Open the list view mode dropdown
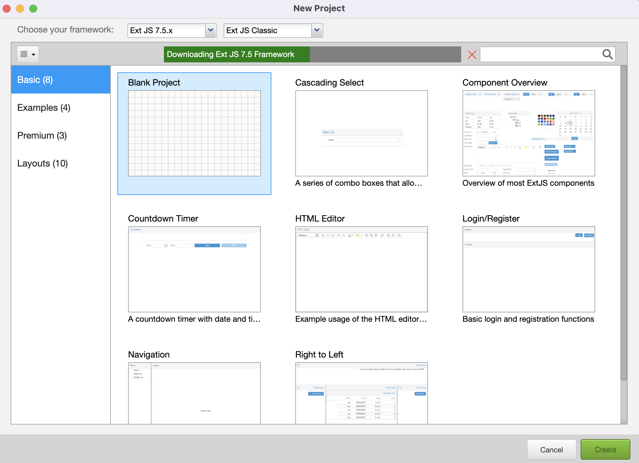The image size is (639, 463). [28, 54]
